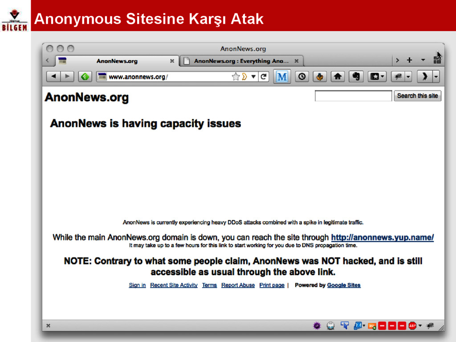This screenshot has height=342, width=456.
Task: Click the Greasemonkey-style face icon in status bar
Action: tap(330, 326)
